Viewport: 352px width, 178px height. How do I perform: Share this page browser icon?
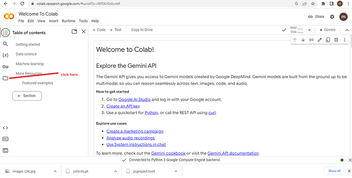(305, 4)
